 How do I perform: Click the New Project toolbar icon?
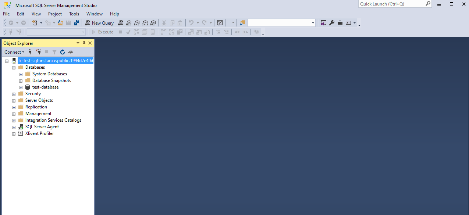pyautogui.click(x=35, y=23)
